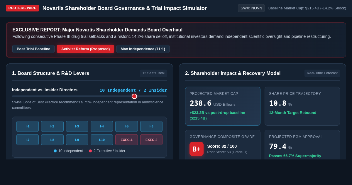Click the Passes 66.7% Supermajority text
The image size is (352, 185).
[x=295, y=156]
